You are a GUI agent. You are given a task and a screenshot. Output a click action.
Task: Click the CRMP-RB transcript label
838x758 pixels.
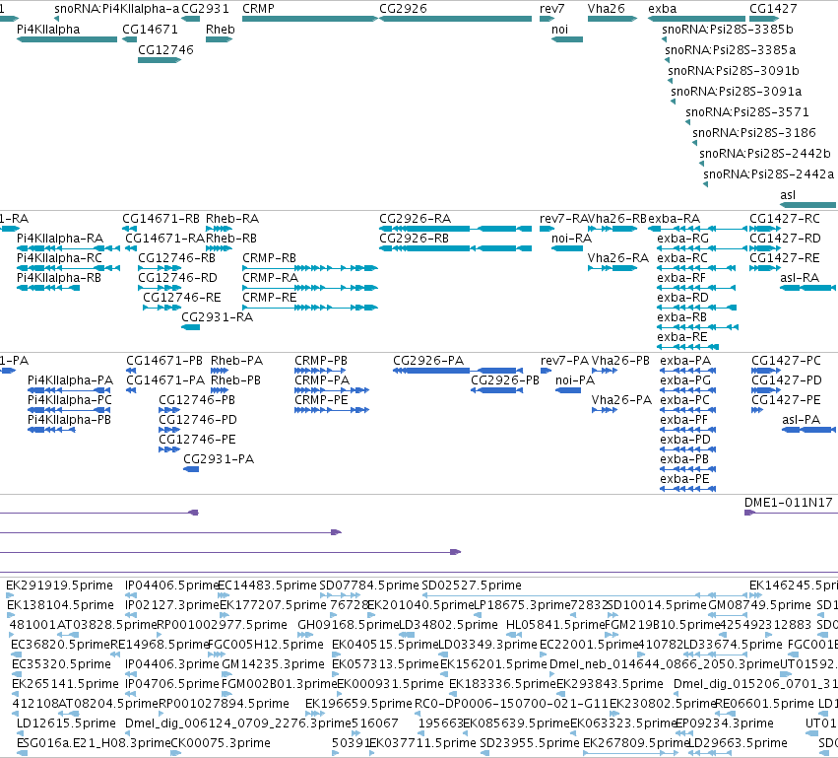pos(269,258)
